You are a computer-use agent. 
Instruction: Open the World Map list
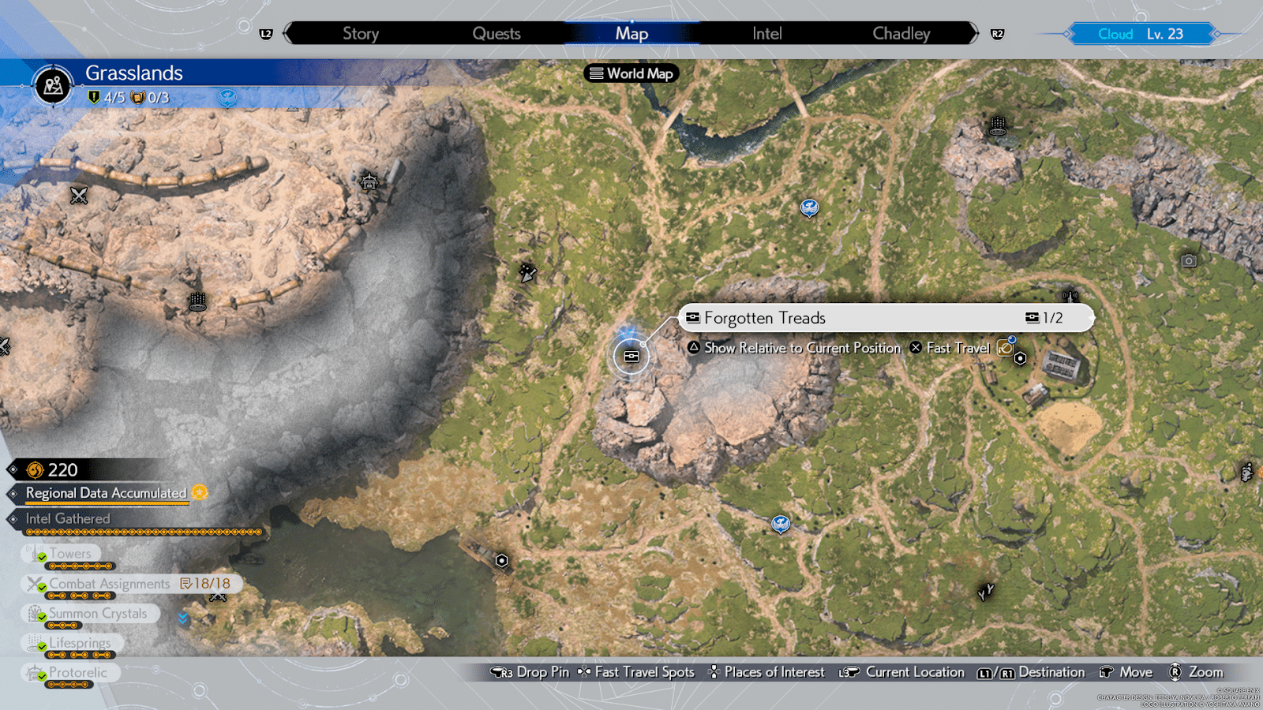(631, 73)
